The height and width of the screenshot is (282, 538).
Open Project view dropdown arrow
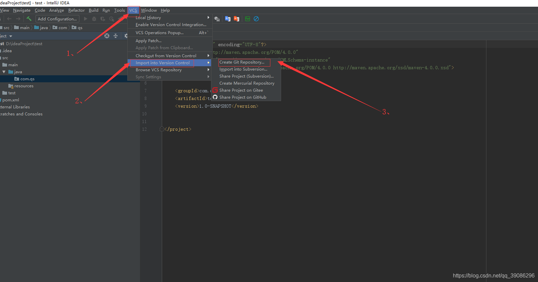[11, 36]
